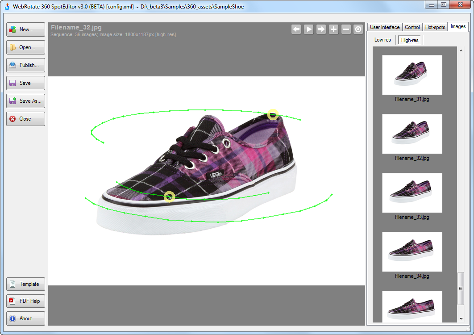Select the yellow hot-spot on shoe toe sole
The height and width of the screenshot is (335, 474).
(169, 197)
